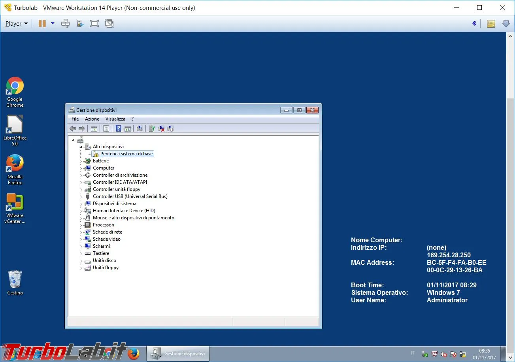Click the Properties icon in device manager toolbar

click(x=106, y=128)
